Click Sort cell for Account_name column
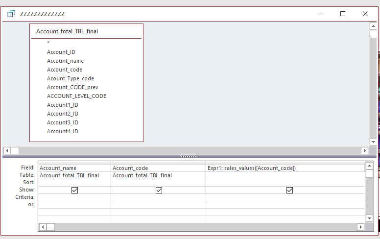The image size is (380, 239). (74, 183)
